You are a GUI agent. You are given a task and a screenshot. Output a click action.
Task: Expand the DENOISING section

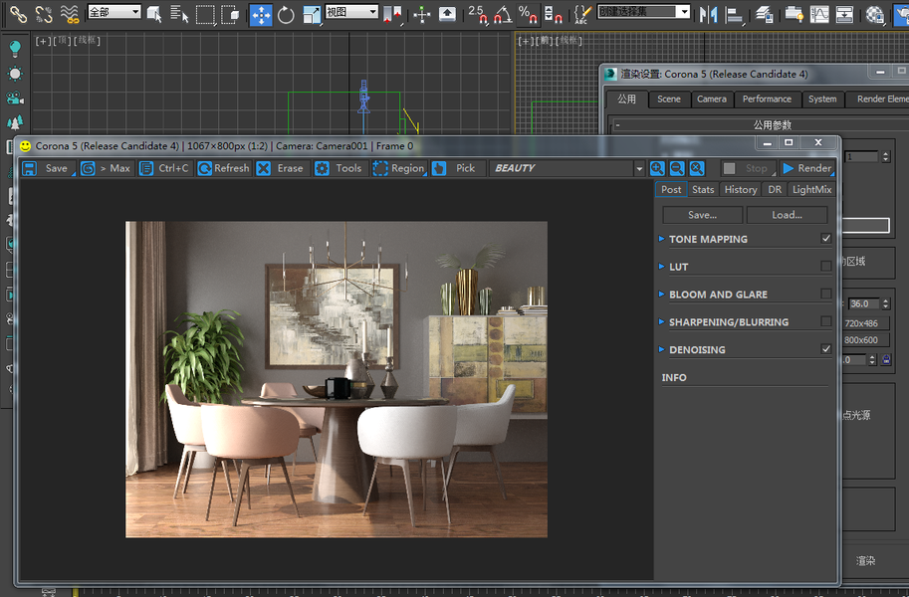[661, 349]
